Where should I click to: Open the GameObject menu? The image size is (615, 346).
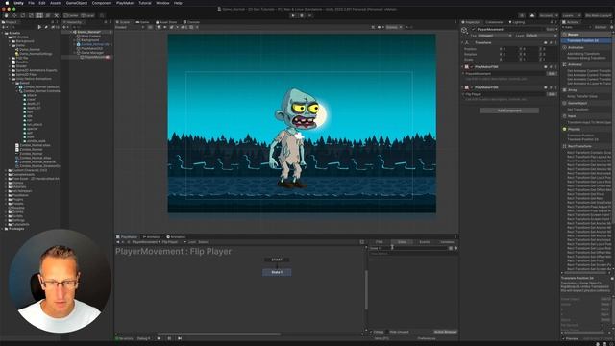[77, 3]
